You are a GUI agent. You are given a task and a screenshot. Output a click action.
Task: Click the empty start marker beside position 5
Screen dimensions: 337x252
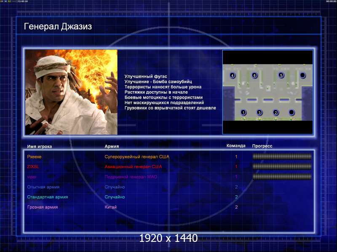click(302, 75)
